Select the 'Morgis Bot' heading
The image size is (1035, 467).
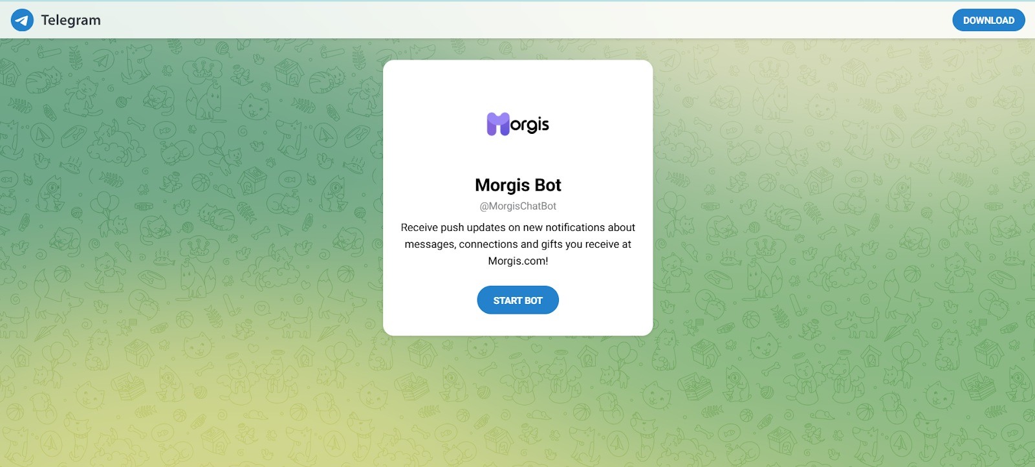(x=517, y=185)
